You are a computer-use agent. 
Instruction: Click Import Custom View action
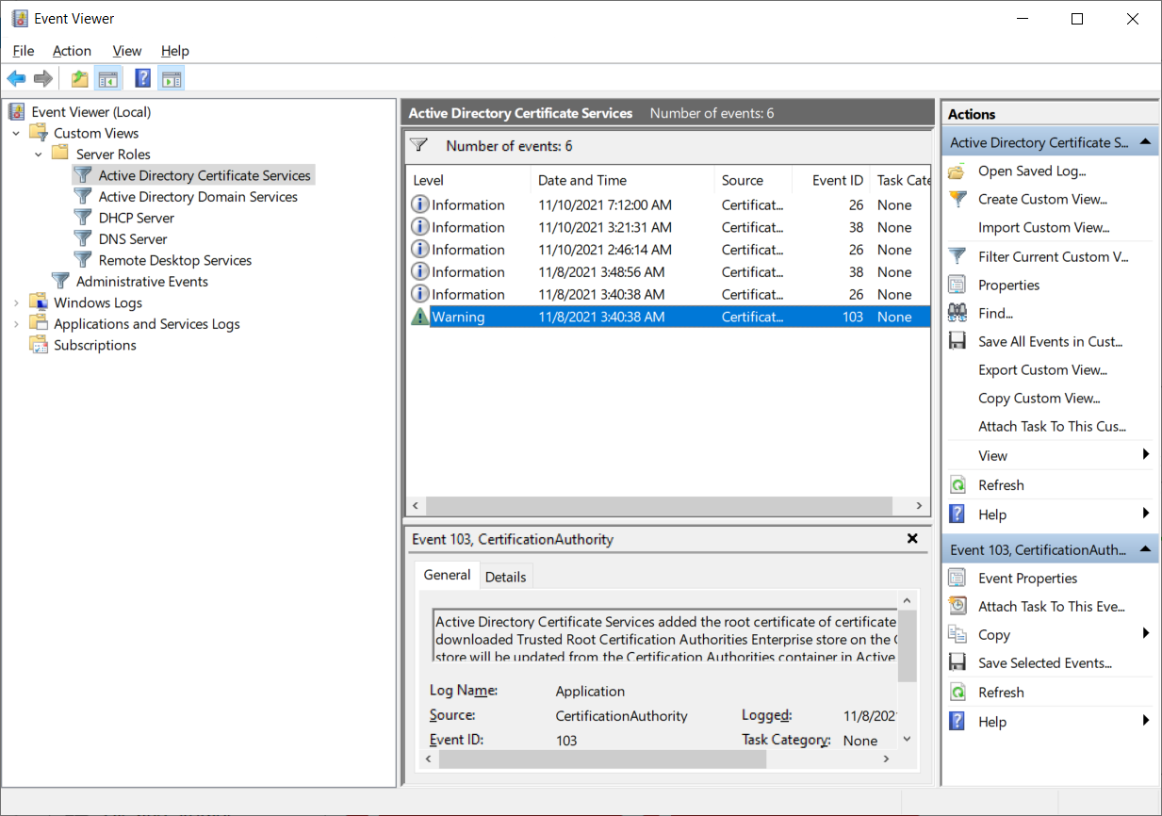(1044, 227)
